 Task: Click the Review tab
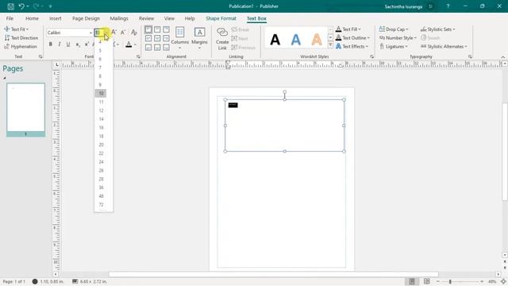[x=146, y=18]
